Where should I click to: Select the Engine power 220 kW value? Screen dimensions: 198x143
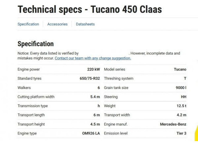pos(93,69)
